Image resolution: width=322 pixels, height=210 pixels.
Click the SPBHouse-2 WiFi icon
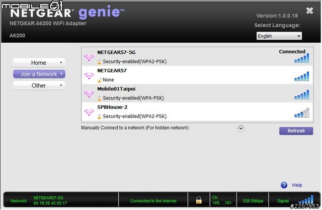tap(89, 113)
